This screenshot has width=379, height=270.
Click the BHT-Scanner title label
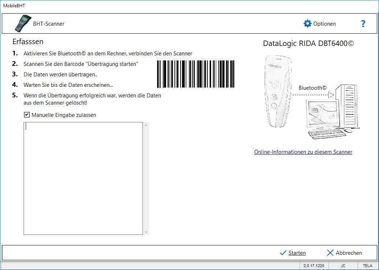(49, 24)
